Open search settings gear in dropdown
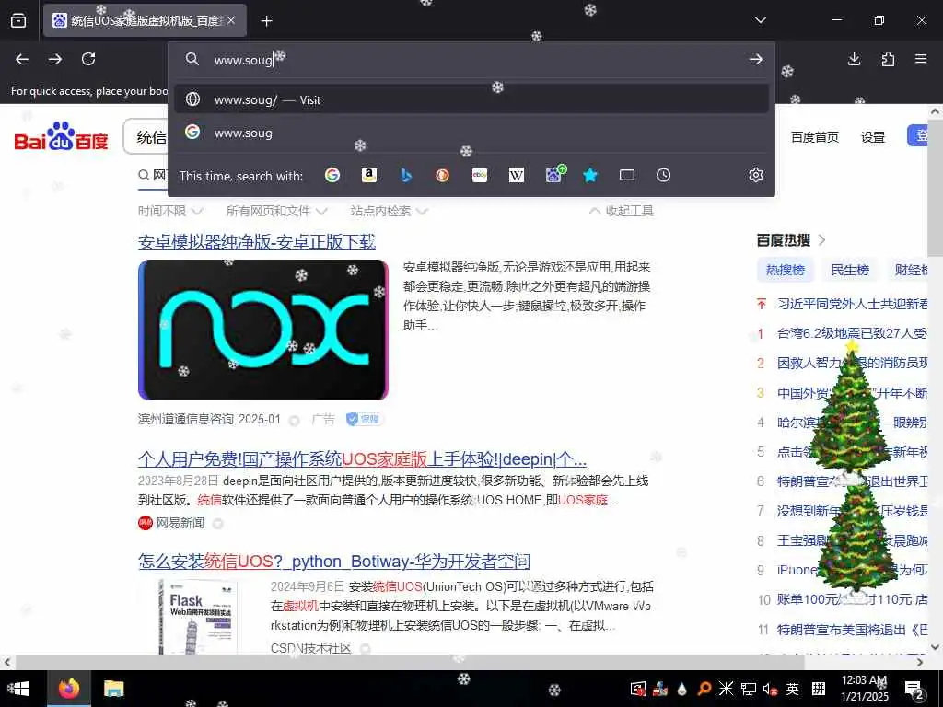 [x=756, y=175]
